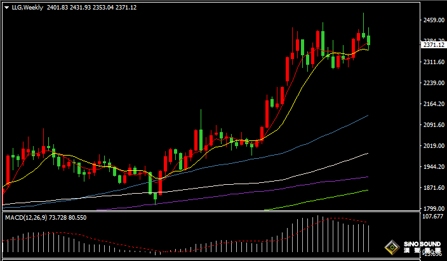The height and width of the screenshot is (261, 447).
Task: Click the OHLC values in chart header
Action: tap(100, 7)
